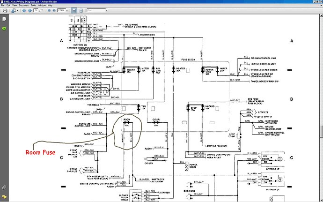Open the collaboration/email tool icon
Screen dimensions: 323x202
(14, 10)
